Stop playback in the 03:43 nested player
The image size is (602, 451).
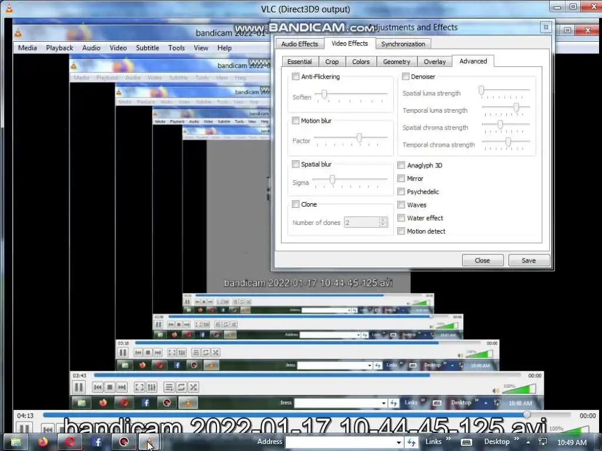click(x=110, y=388)
